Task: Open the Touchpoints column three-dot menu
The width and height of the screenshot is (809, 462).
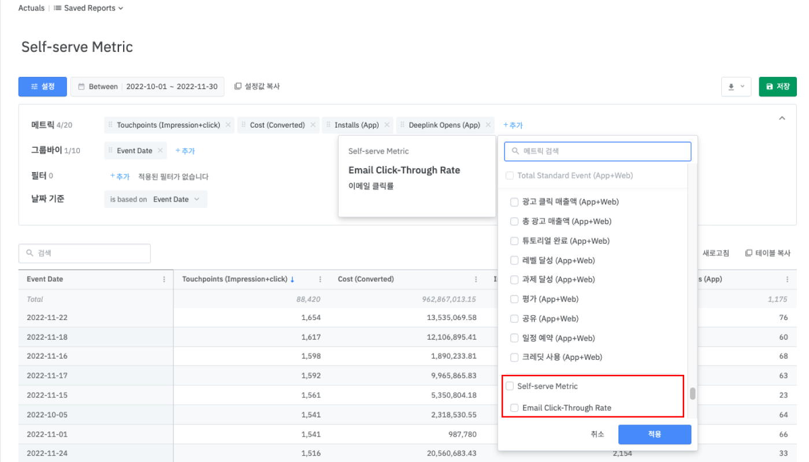Action: tap(320, 280)
